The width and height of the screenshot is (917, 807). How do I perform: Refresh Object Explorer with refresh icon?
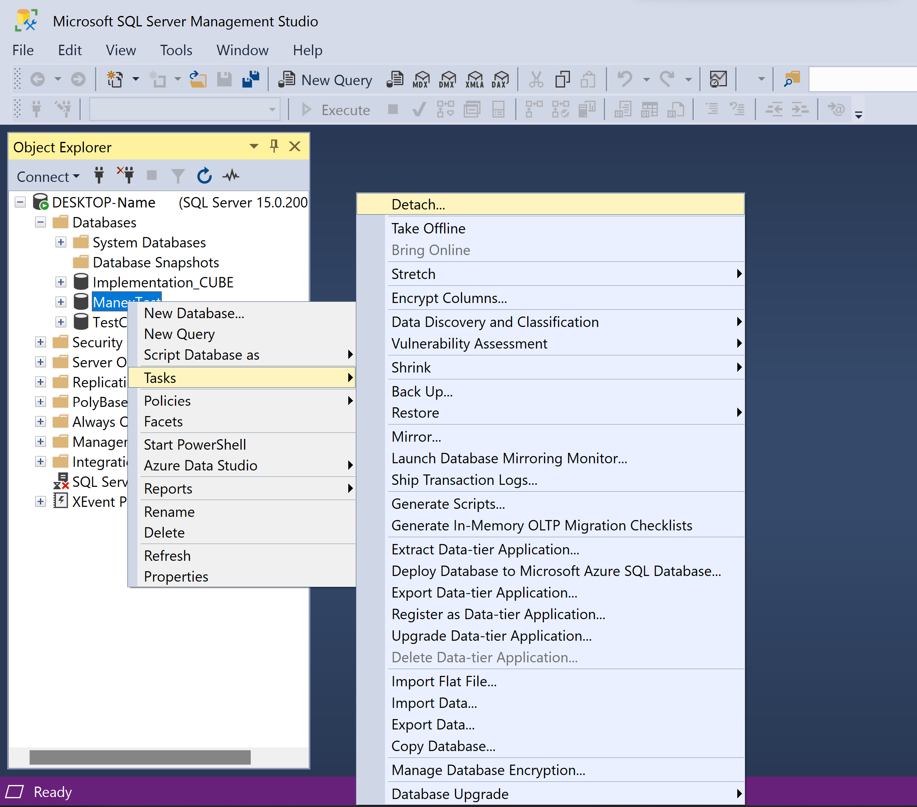204,176
